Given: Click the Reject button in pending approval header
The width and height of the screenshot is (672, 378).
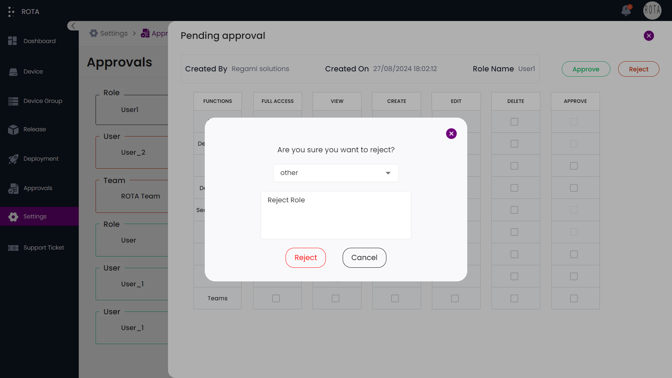Looking at the screenshot, I should [x=638, y=69].
